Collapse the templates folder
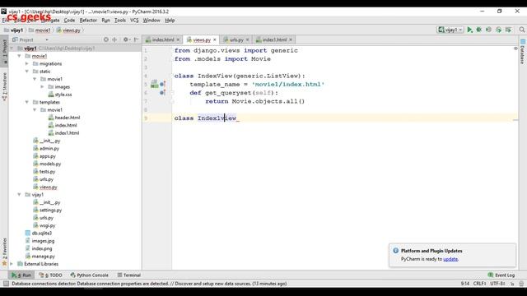This screenshot has height=296, width=527. point(27,102)
